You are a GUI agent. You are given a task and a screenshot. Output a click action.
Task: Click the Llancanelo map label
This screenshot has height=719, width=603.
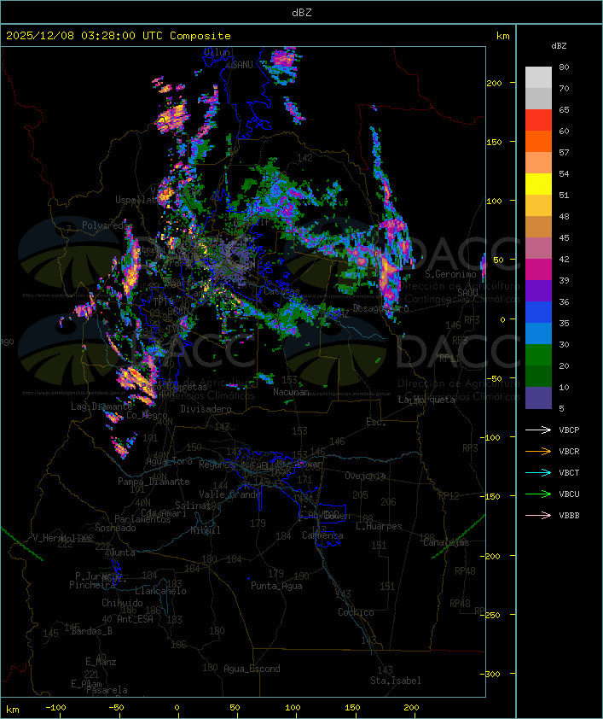[x=160, y=591]
